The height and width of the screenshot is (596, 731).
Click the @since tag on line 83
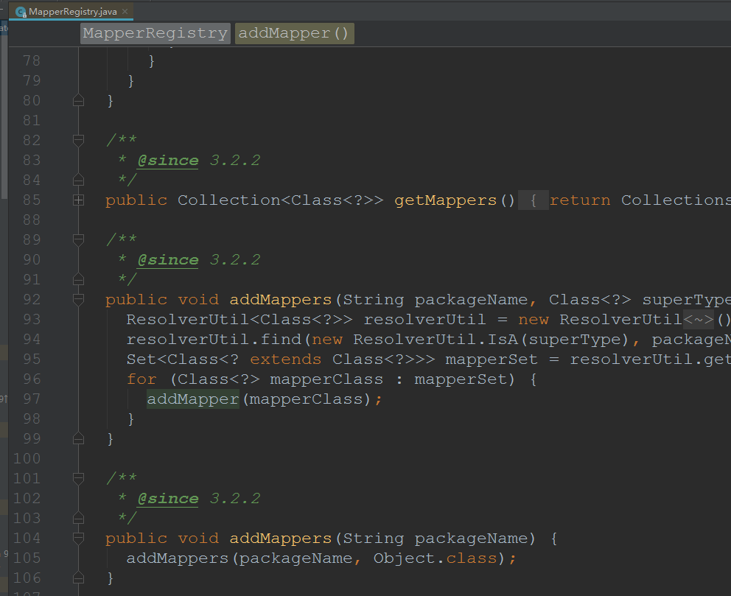pos(168,161)
